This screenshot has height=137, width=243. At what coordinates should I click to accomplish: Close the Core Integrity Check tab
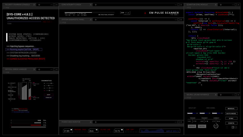coord(91,5)
